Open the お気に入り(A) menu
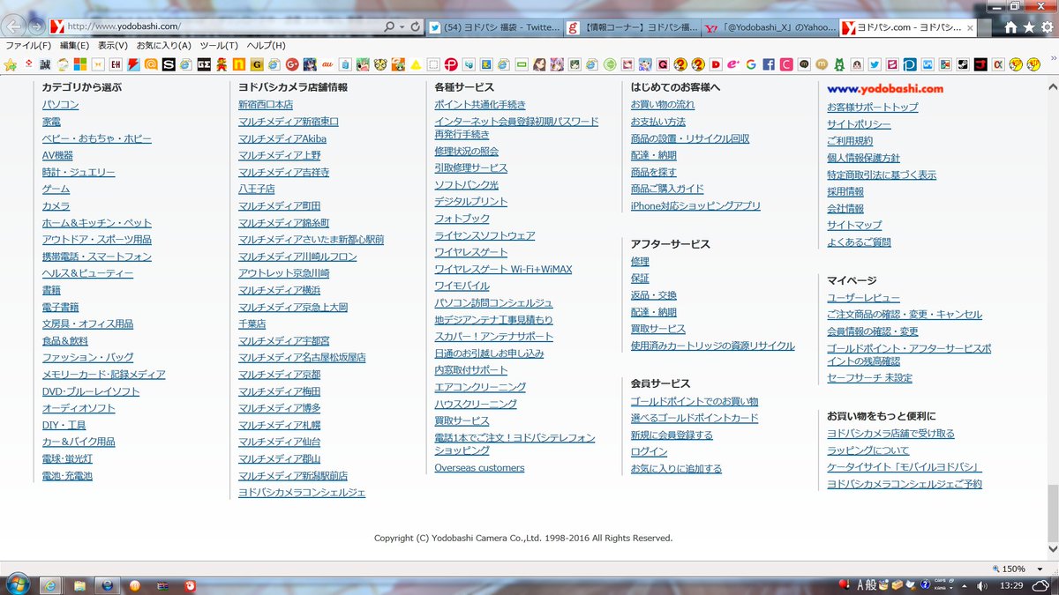1059x595 pixels. click(164, 45)
